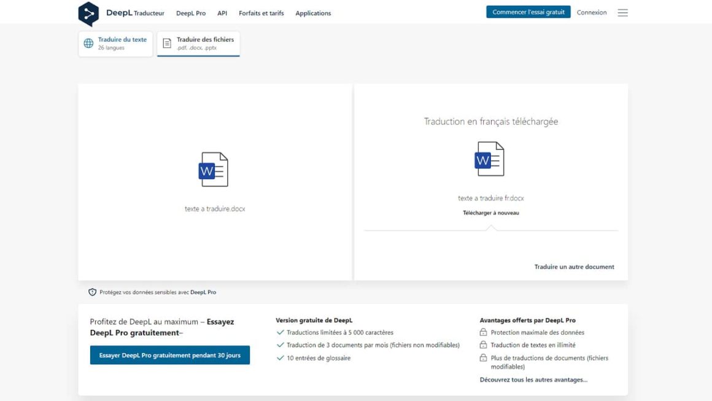Click lock icon beside Traduction de textes en illimité

tap(483, 345)
